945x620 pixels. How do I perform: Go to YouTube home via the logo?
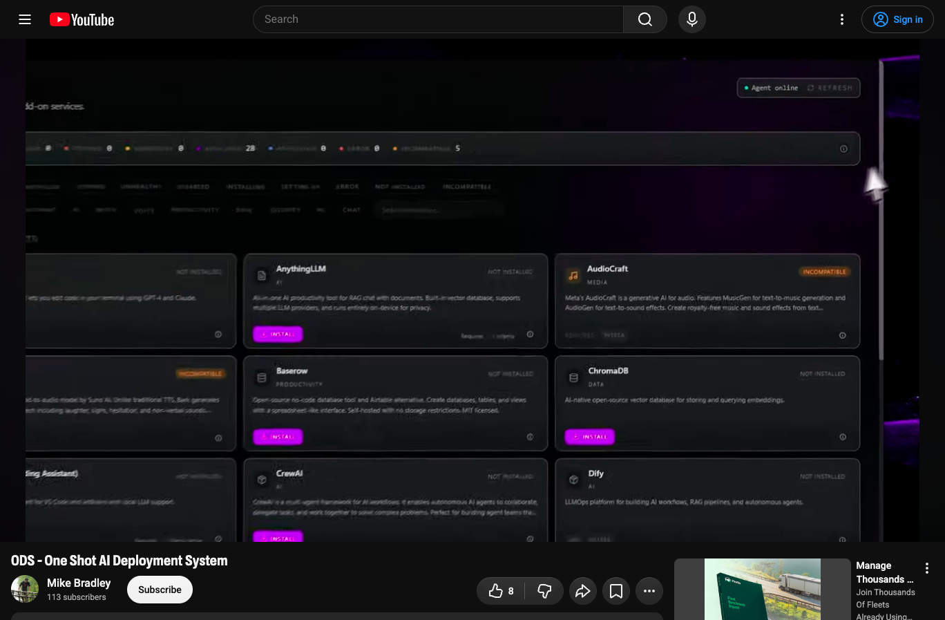tap(82, 19)
